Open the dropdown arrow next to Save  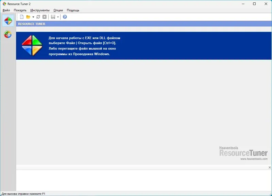point(58,17)
